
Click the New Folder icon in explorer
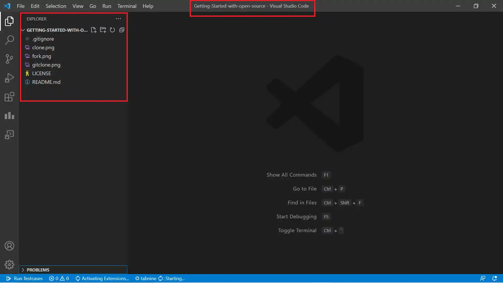pos(103,30)
